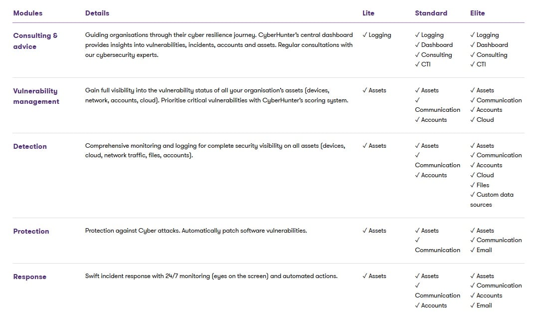Click the Lite plan header
Viewport: 536px width, 314px height.
tap(368, 13)
